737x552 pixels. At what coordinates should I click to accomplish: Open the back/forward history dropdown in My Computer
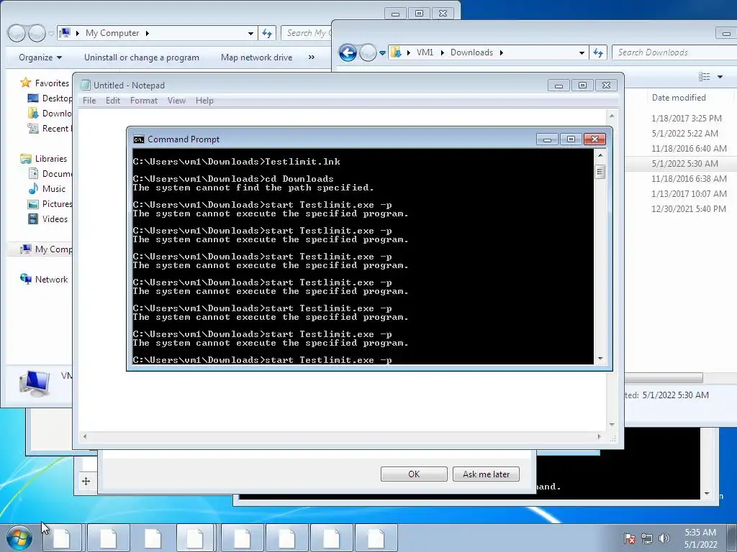(51, 34)
